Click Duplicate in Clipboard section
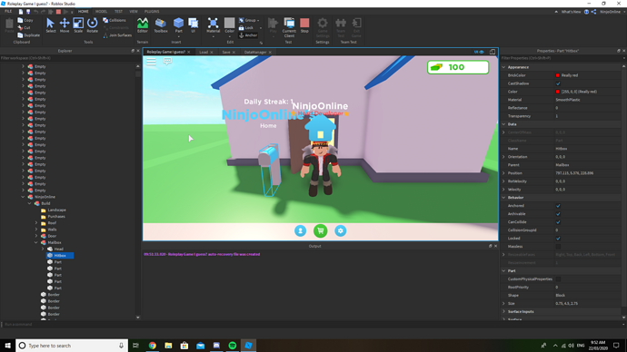The image size is (627, 352). [28, 35]
